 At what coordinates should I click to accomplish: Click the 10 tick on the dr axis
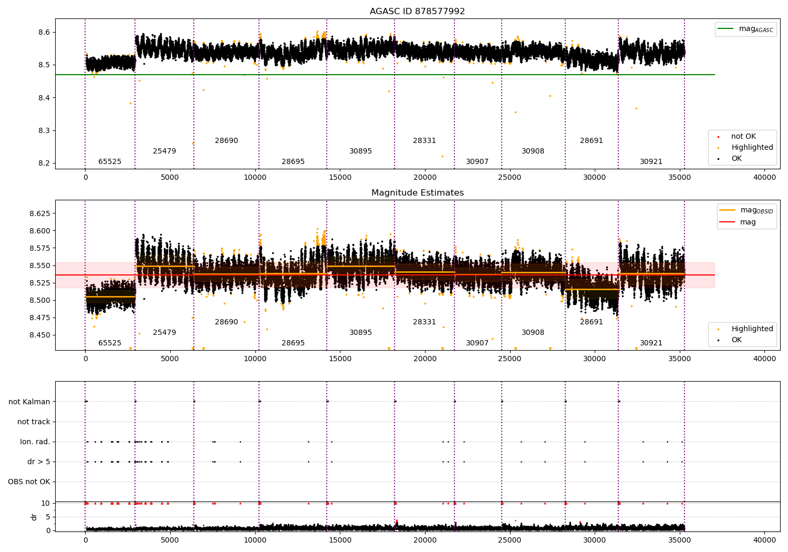pyautogui.click(x=46, y=504)
